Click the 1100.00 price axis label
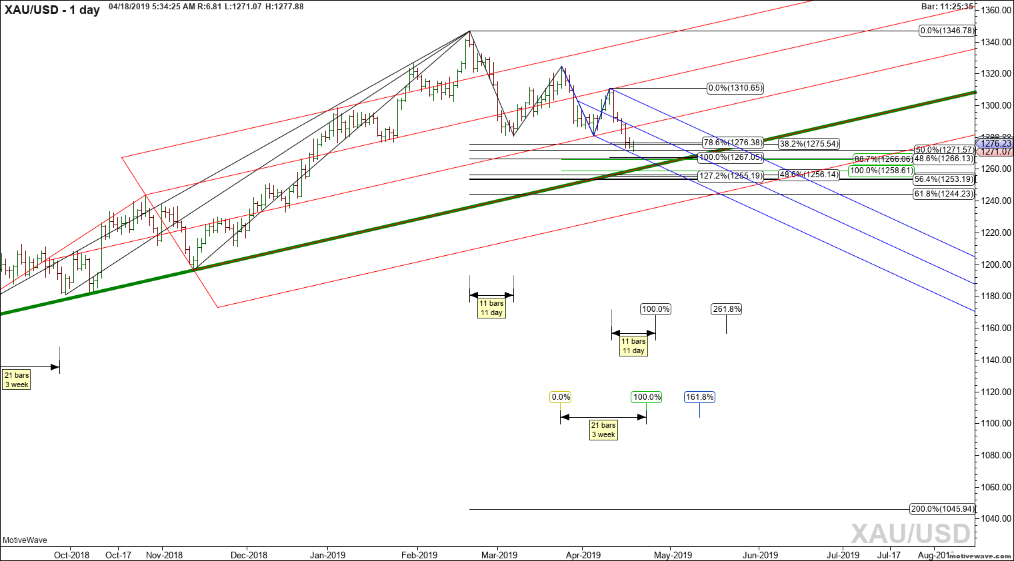Image resolution: width=1014 pixels, height=561 pixels. pyautogui.click(x=997, y=423)
